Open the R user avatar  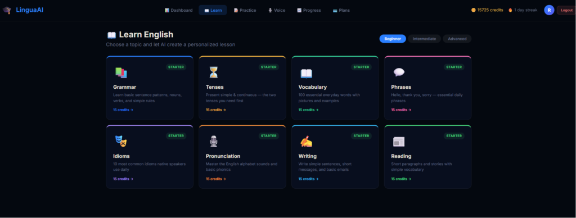click(x=549, y=10)
